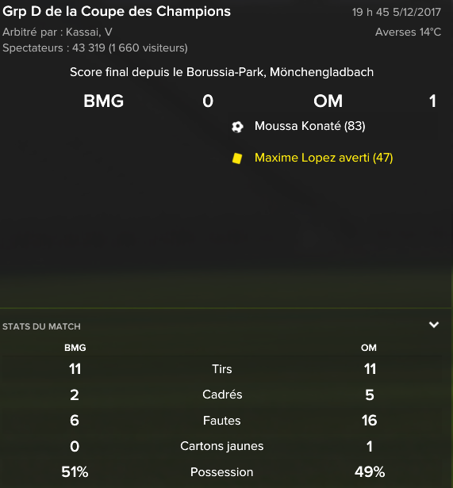The image size is (453, 488).
Task: Click the Fautes statistic row label
Action: click(222, 421)
